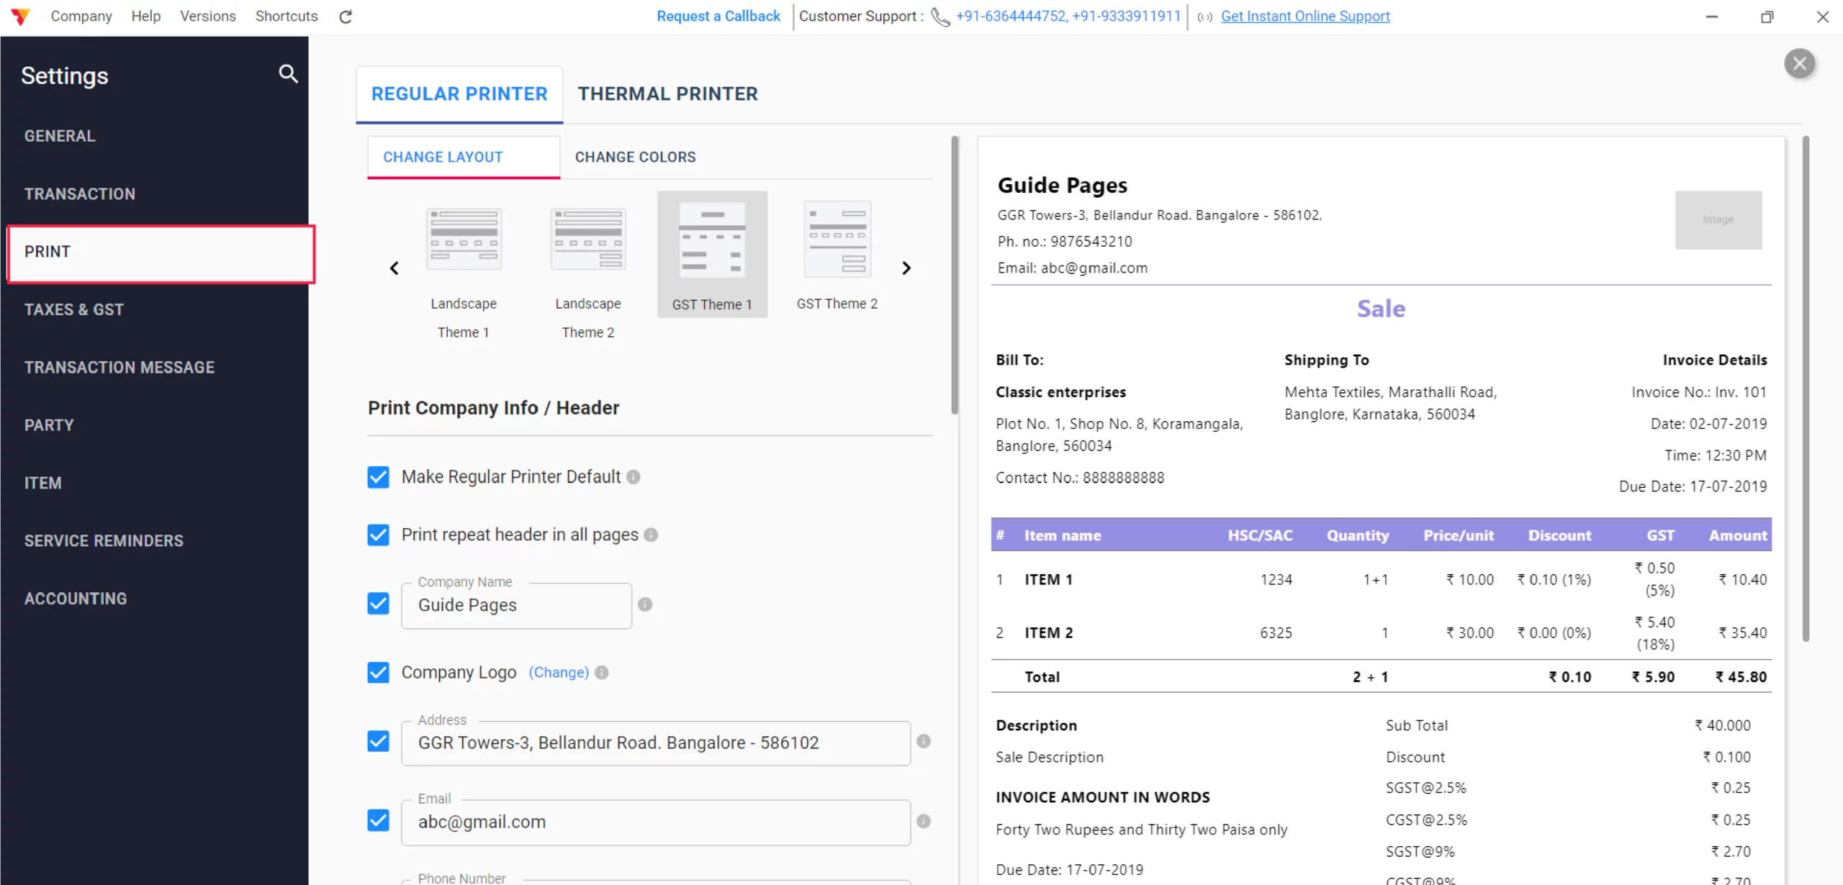Viewport: 1843px width, 885px height.
Task: Select the GST Theme 2 layout thumbnail
Action: 837,239
